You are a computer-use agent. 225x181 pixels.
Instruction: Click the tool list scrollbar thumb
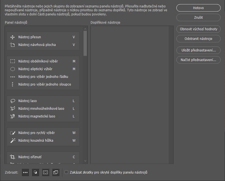click(x=85, y=43)
